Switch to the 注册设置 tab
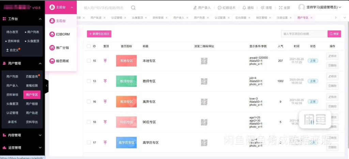The width and height of the screenshot is (349, 159). [x=282, y=18]
